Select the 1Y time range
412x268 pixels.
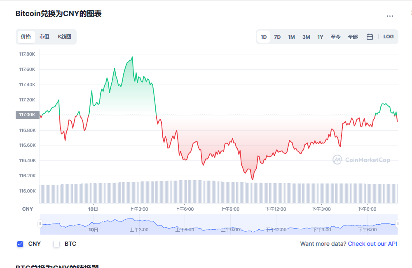320,37
